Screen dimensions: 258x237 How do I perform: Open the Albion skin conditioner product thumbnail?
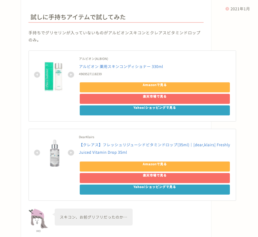coord(54,76)
